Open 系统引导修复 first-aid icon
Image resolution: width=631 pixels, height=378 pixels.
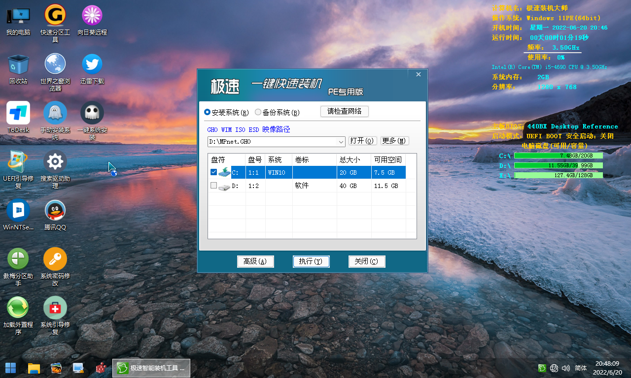[x=55, y=315]
